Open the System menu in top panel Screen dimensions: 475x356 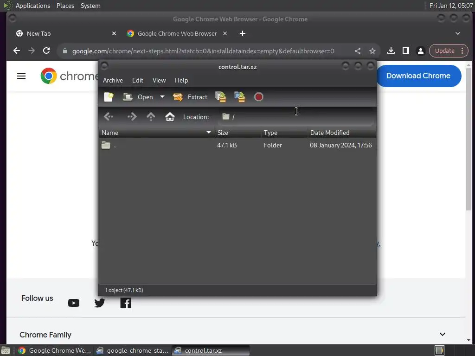pos(90,6)
